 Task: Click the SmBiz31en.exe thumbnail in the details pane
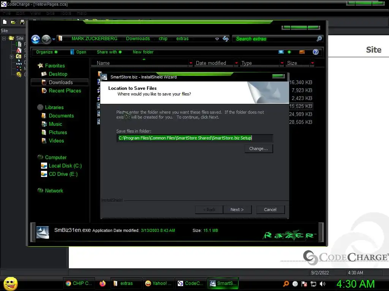[43, 232]
